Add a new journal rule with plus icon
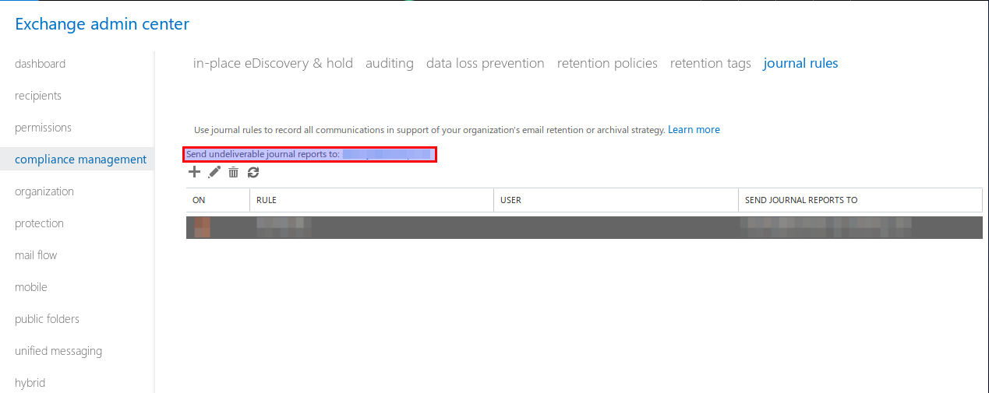 click(x=195, y=172)
